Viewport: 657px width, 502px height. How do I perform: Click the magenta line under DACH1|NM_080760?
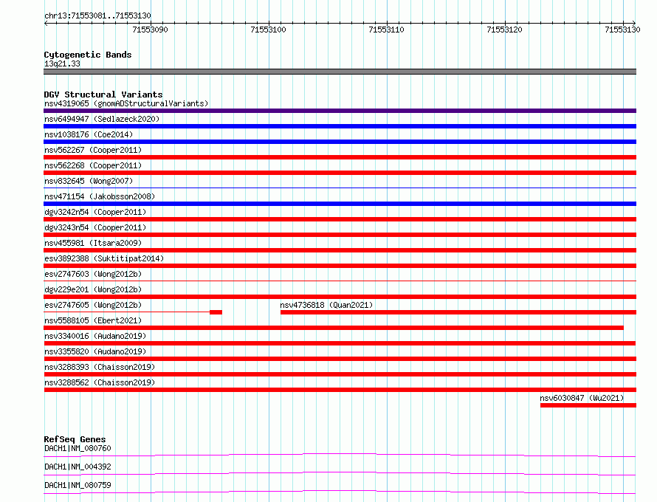point(340,455)
